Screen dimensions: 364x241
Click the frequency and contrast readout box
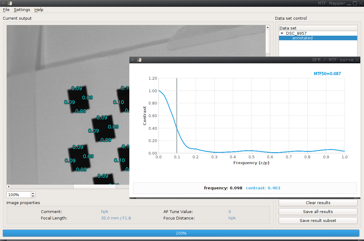245,188
